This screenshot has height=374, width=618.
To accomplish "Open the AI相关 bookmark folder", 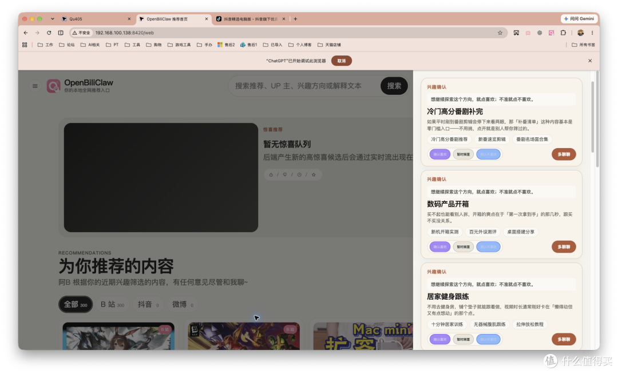I will 90,45.
